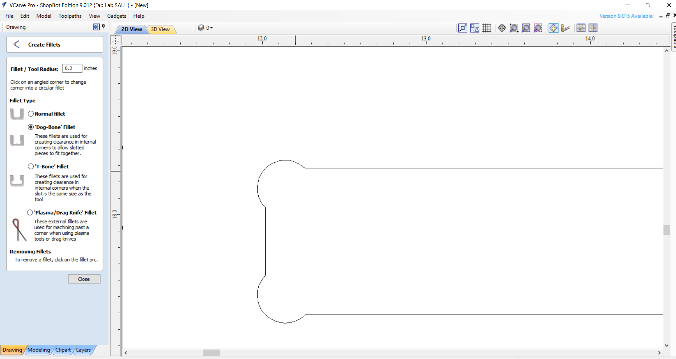Click the 'inches' unit label
The width and height of the screenshot is (676, 359).
tap(90, 68)
